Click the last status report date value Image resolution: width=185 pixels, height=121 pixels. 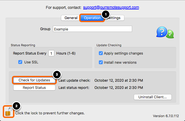[x=119, y=87]
